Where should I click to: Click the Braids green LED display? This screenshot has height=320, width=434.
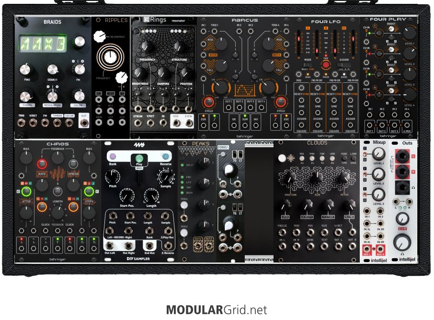pyautogui.click(x=43, y=44)
